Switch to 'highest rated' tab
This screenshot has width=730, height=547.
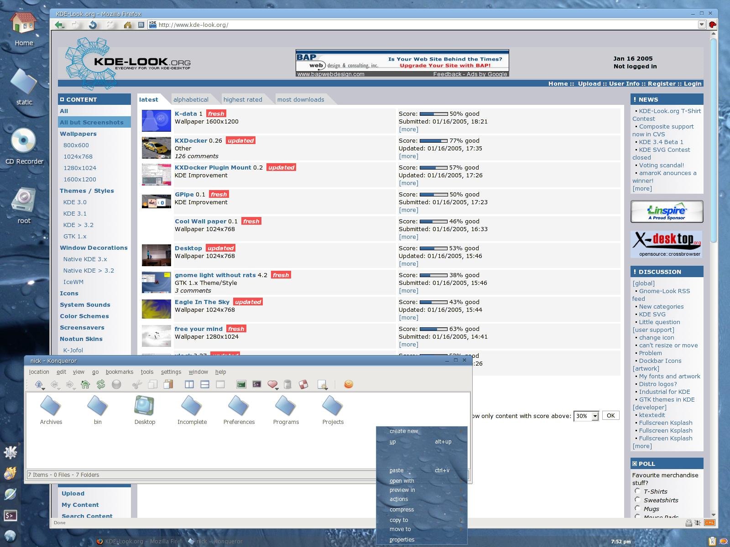[243, 99]
